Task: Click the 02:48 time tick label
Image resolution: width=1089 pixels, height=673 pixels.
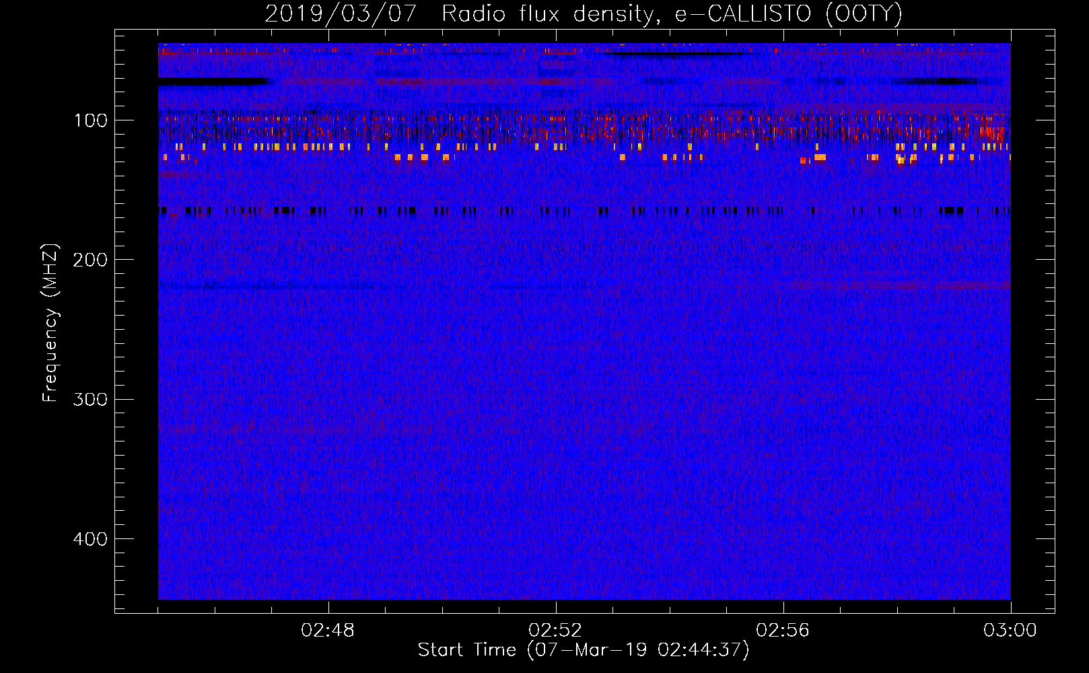Action: (x=328, y=631)
